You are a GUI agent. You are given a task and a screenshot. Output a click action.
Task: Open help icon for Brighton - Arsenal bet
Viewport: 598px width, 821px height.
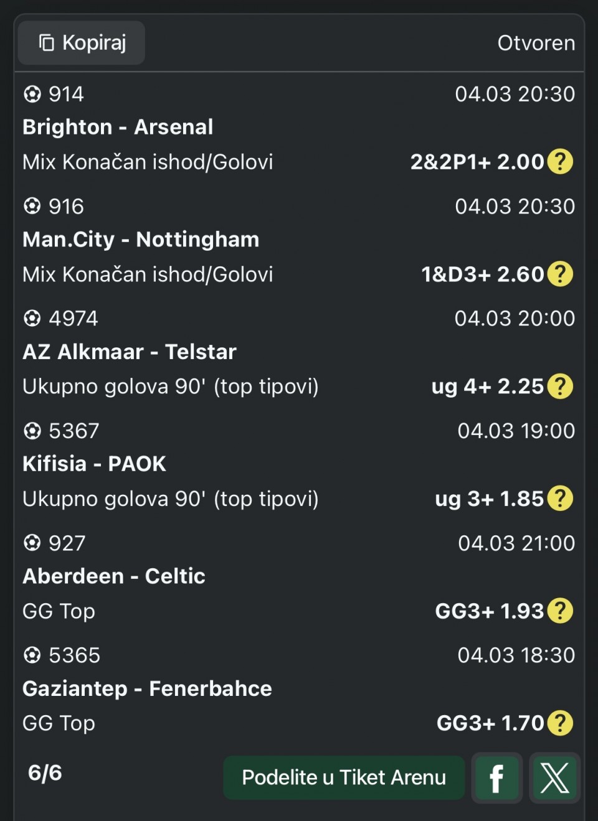coord(560,162)
